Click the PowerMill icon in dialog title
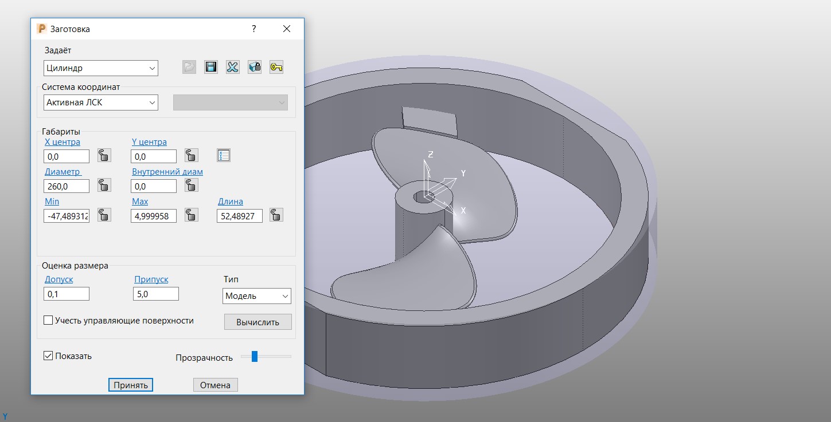 41,29
